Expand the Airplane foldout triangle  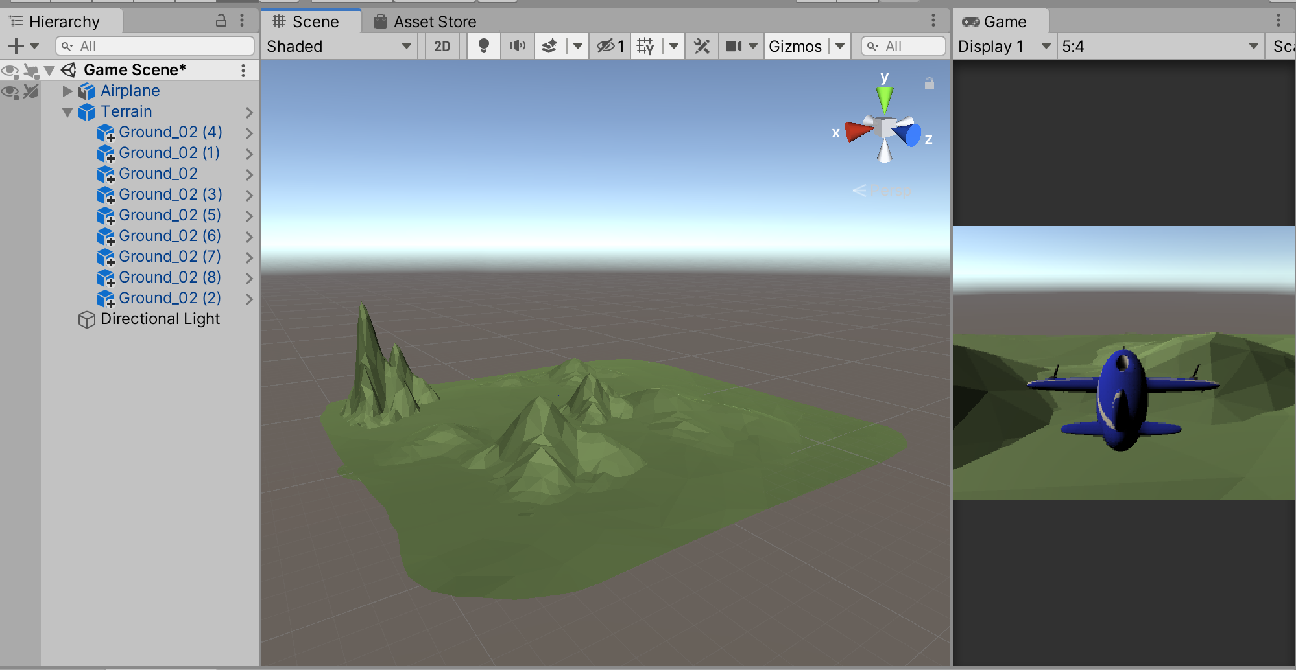(67, 91)
